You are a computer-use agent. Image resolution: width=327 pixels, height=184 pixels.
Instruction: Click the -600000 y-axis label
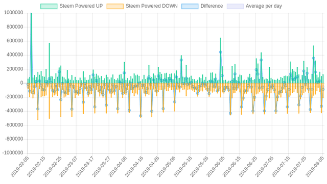(x=14, y=125)
